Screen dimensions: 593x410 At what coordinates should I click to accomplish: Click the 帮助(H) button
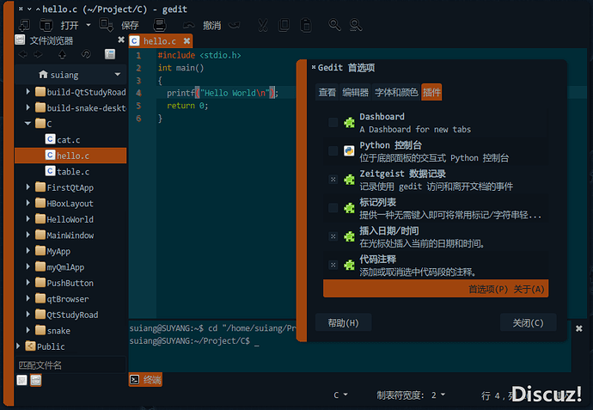(344, 322)
